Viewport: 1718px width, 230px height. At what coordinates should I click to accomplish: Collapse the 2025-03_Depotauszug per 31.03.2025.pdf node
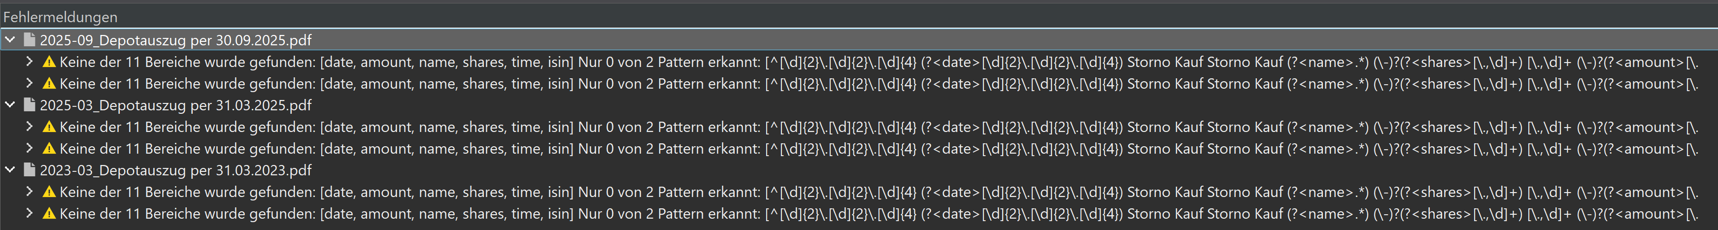click(10, 105)
